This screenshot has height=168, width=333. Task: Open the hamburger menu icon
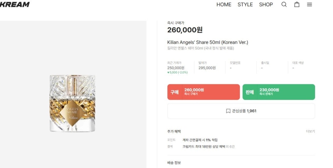point(309,5)
